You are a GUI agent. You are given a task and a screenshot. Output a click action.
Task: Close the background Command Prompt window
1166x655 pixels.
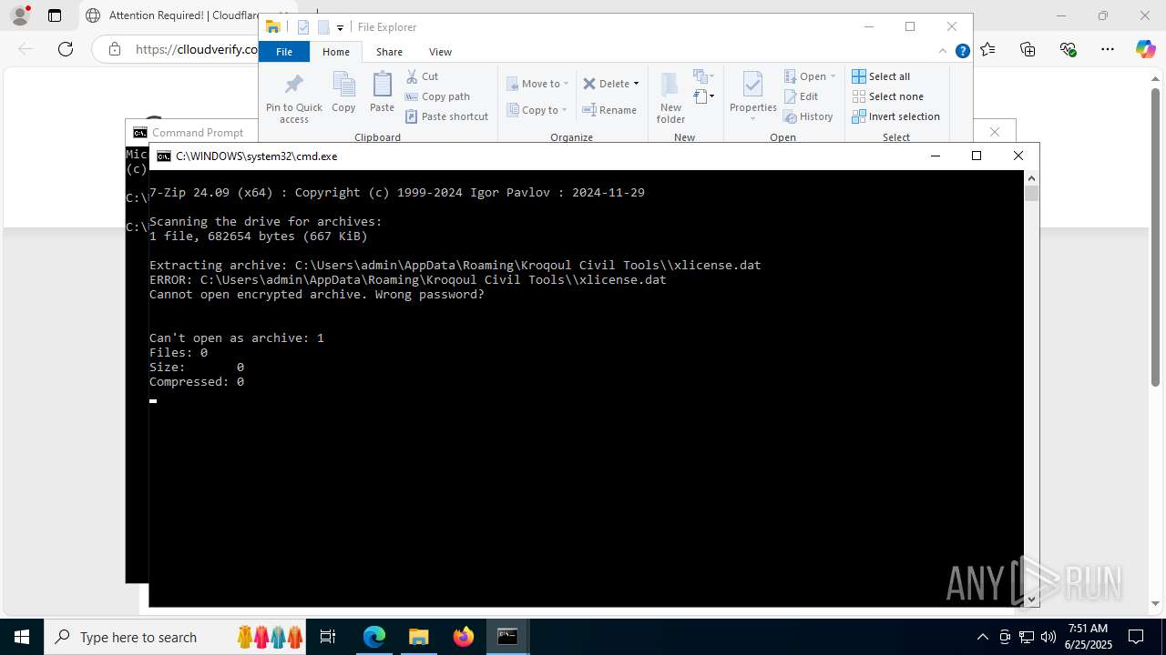pos(995,133)
